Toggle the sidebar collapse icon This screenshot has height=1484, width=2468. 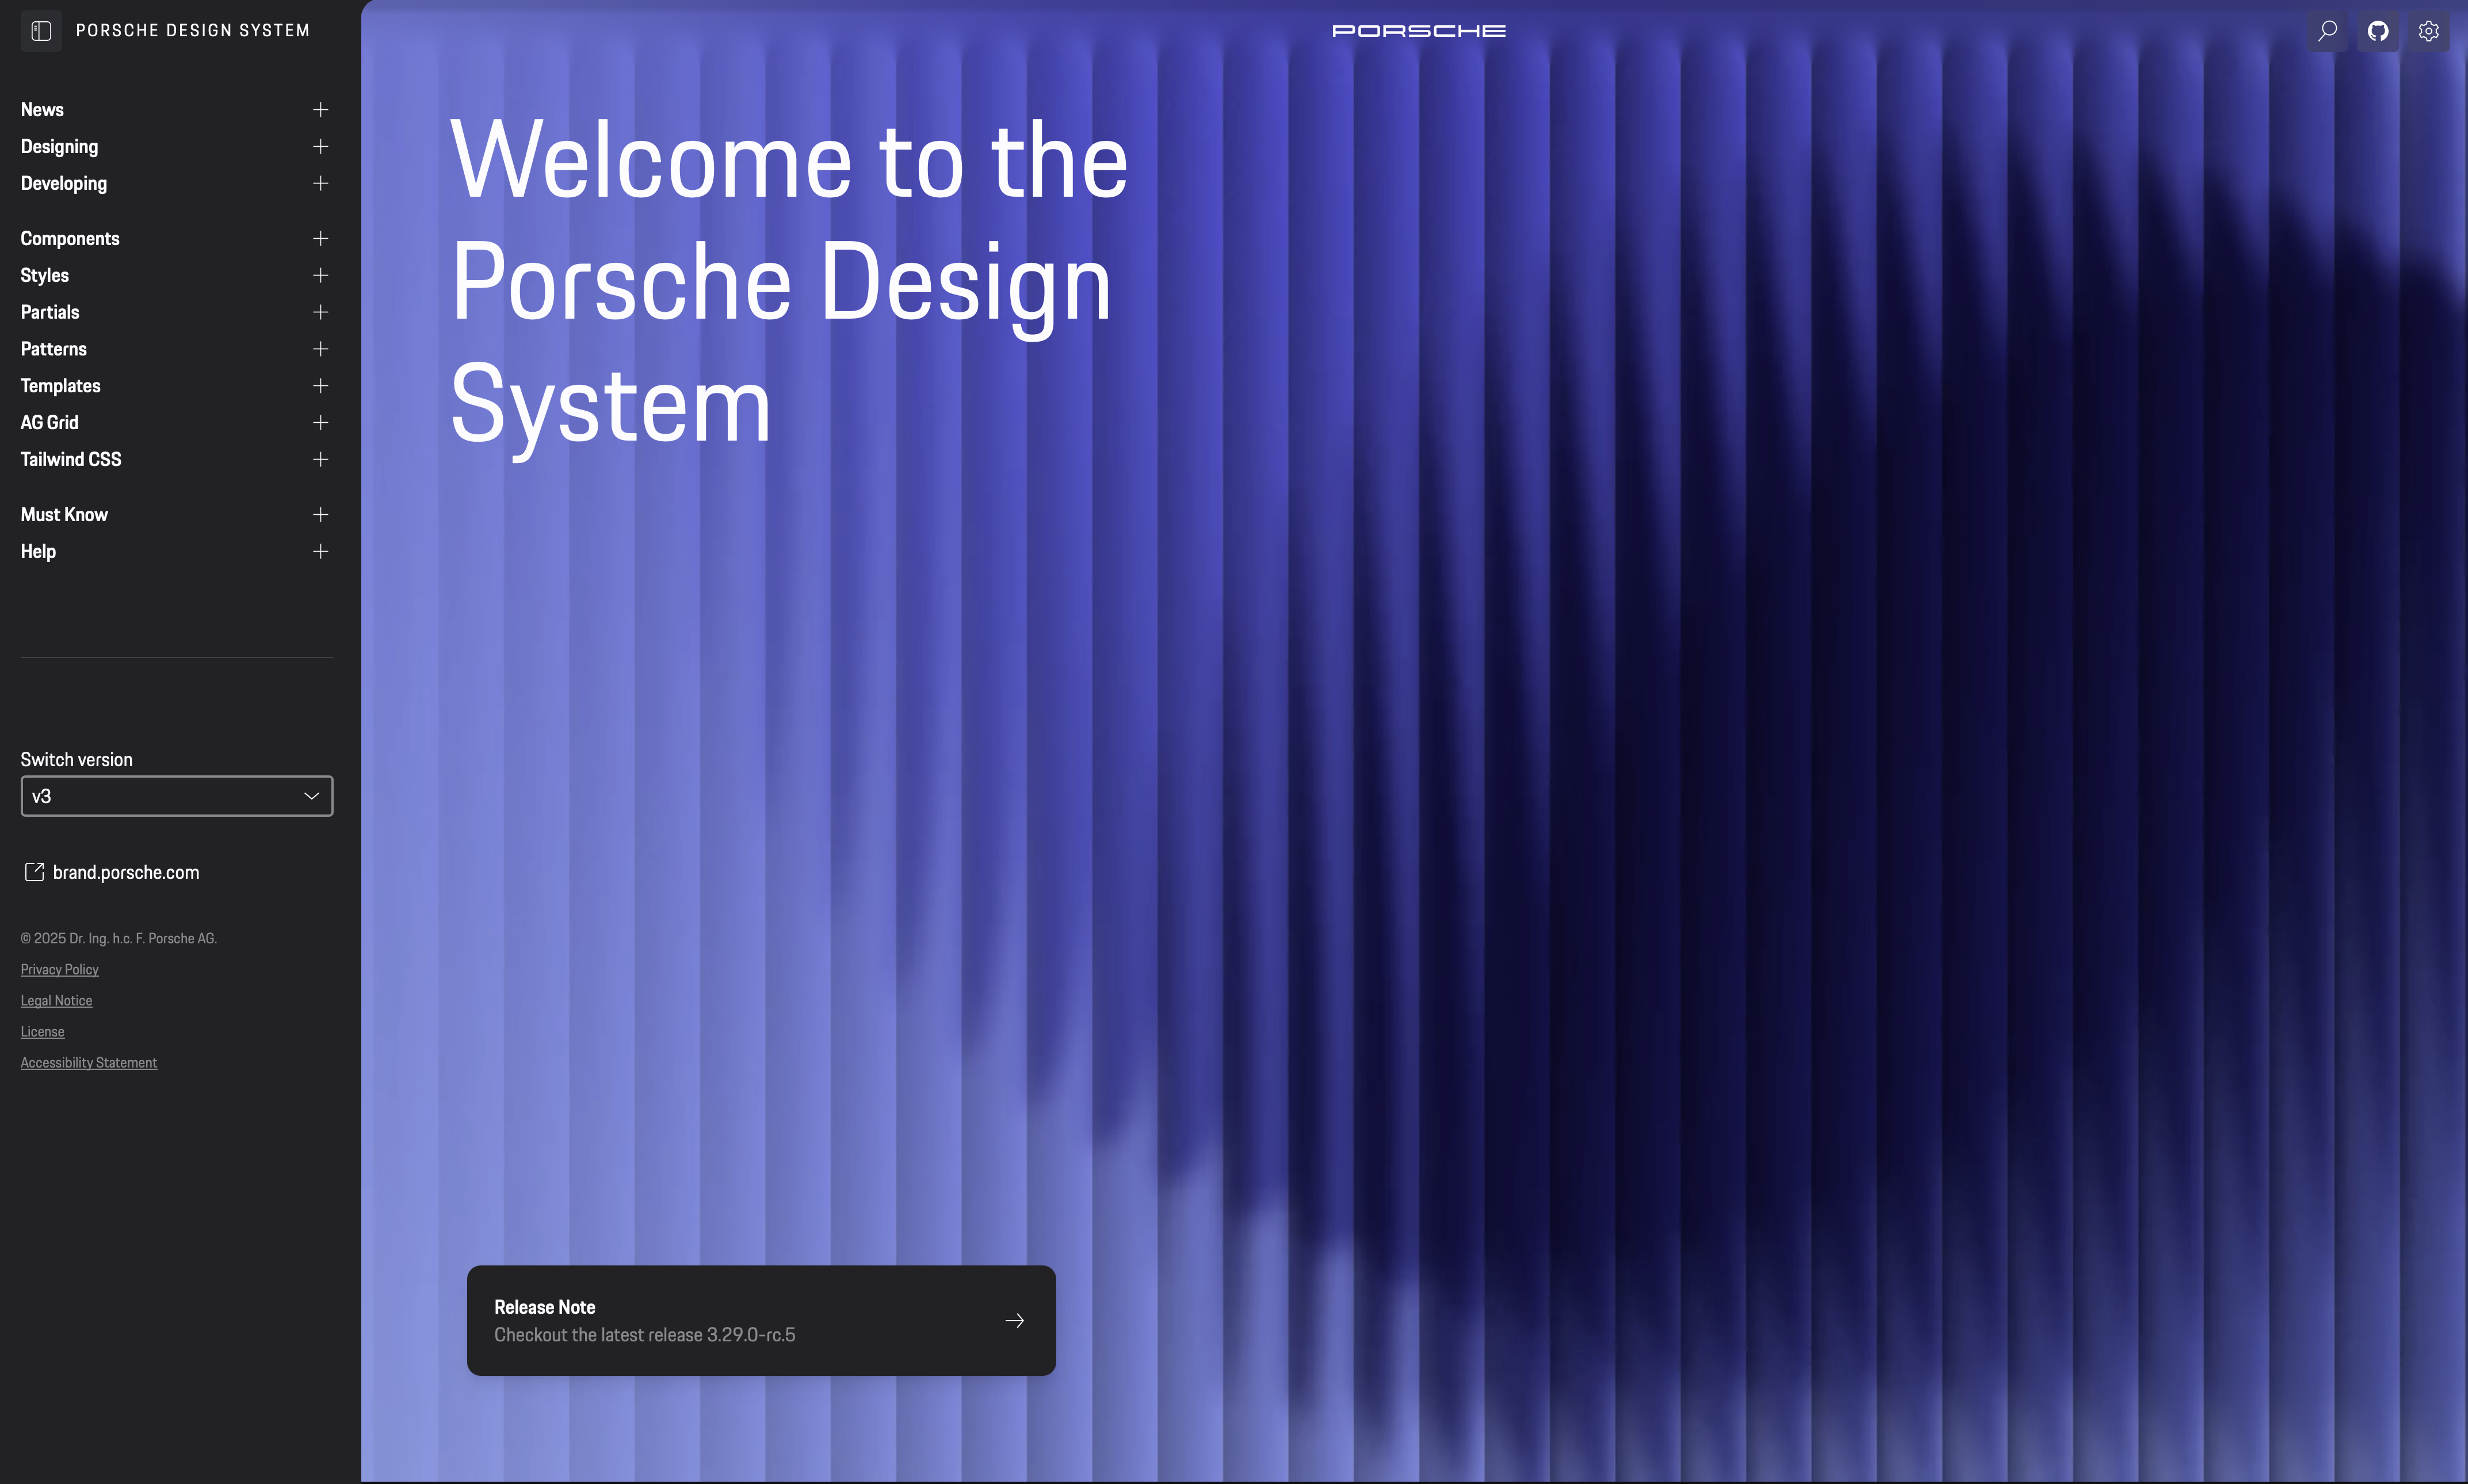tap(41, 31)
